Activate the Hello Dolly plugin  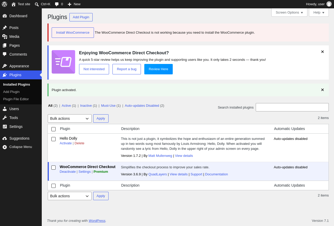coord(66,143)
